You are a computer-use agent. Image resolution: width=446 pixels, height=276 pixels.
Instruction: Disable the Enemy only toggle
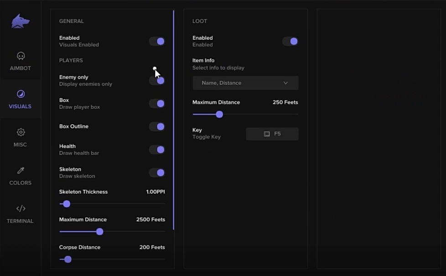coord(157,81)
